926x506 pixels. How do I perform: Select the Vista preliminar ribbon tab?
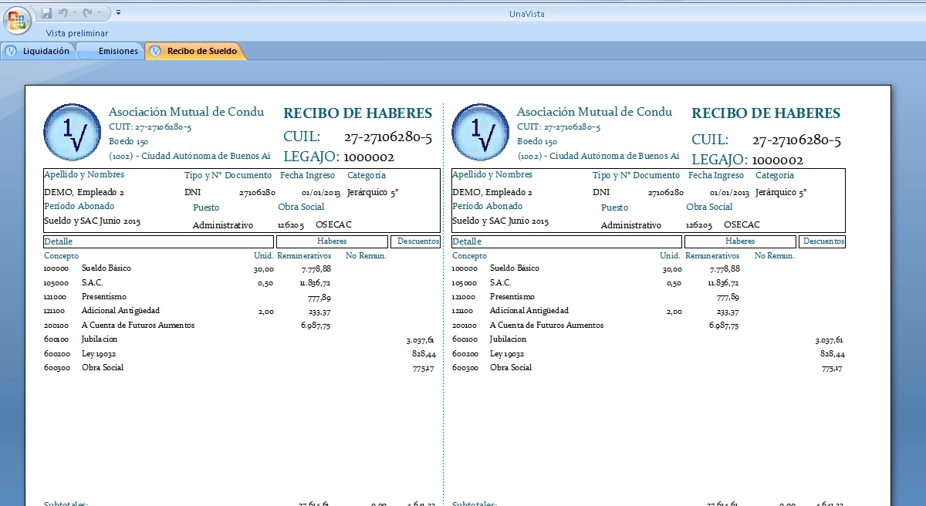click(x=76, y=33)
